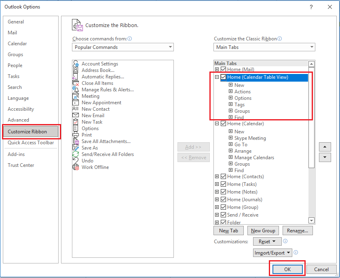
Task: Click the Send/Receive All Folders icon
Action: 76,154
